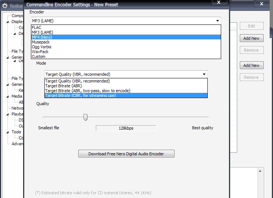Pick MP4 (Nero) encoder option
Image resolution: width=273 pixels, height=198 pixels.
tap(126, 37)
